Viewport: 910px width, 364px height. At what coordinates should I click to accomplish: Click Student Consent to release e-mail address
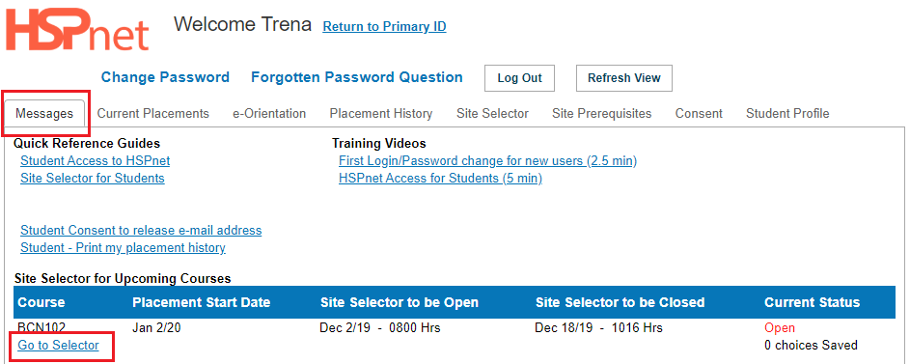pyautogui.click(x=141, y=231)
